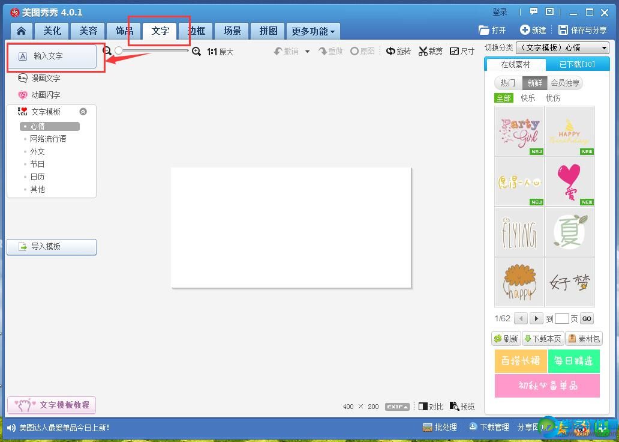
Task: Filter by 忧伤
Action: tap(552, 98)
